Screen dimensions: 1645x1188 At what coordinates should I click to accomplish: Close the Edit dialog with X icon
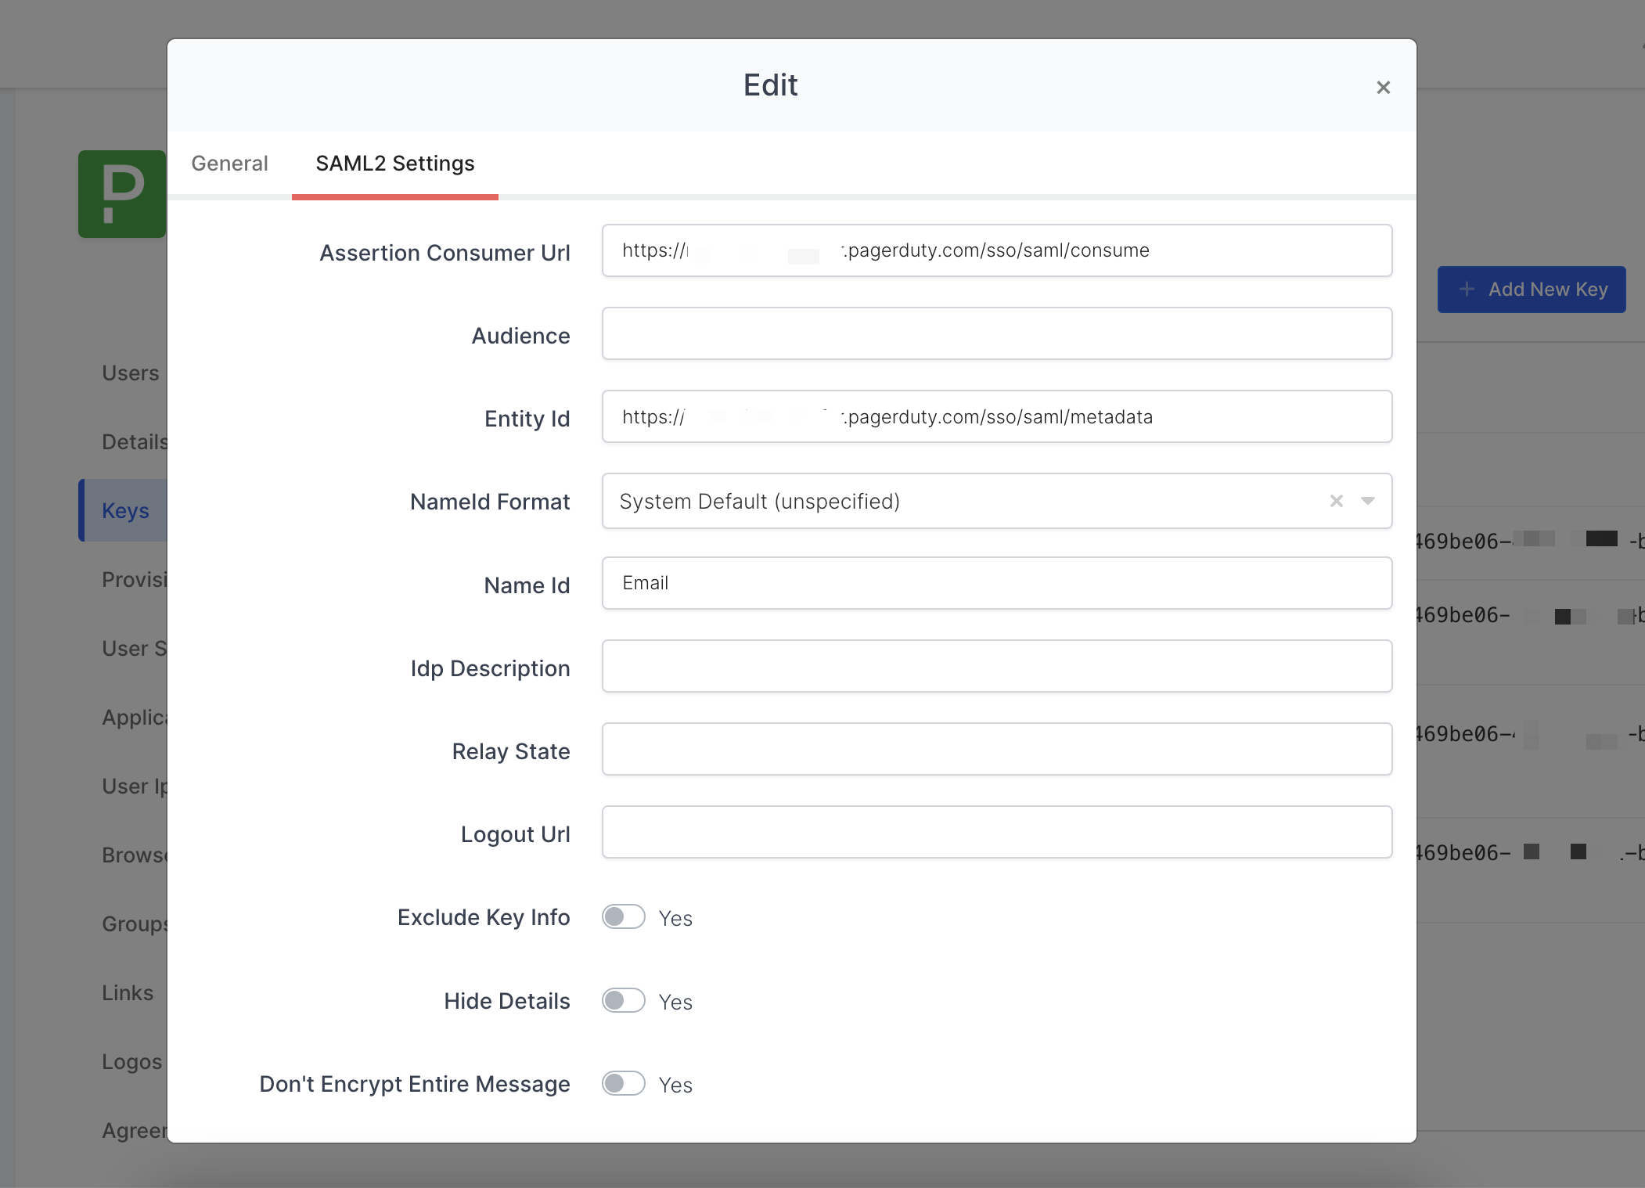point(1383,88)
